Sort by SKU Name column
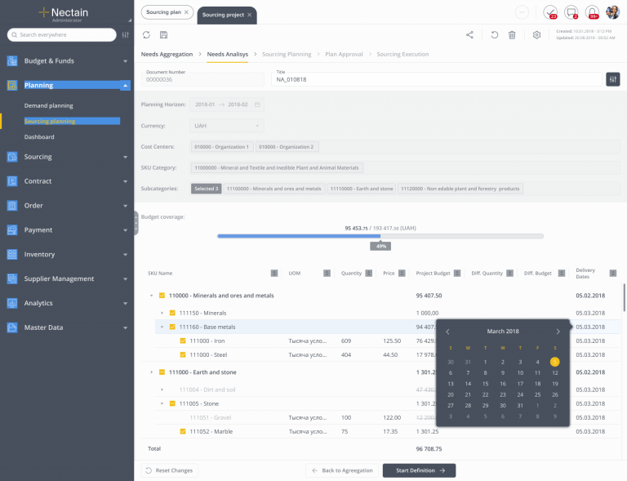Viewport: 627px width, 481px height. pos(274,273)
